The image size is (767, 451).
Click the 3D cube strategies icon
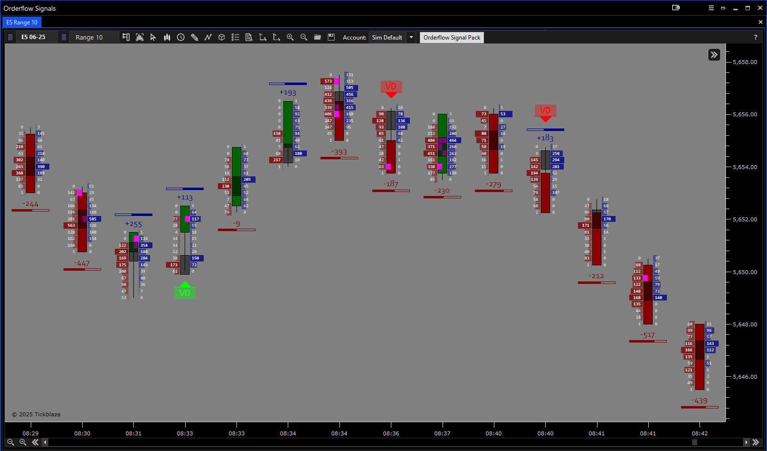pyautogui.click(x=222, y=37)
